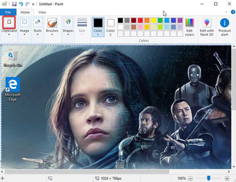Click the horizontal scrollbar right arrow
236x182 pixels.
pos(229,172)
